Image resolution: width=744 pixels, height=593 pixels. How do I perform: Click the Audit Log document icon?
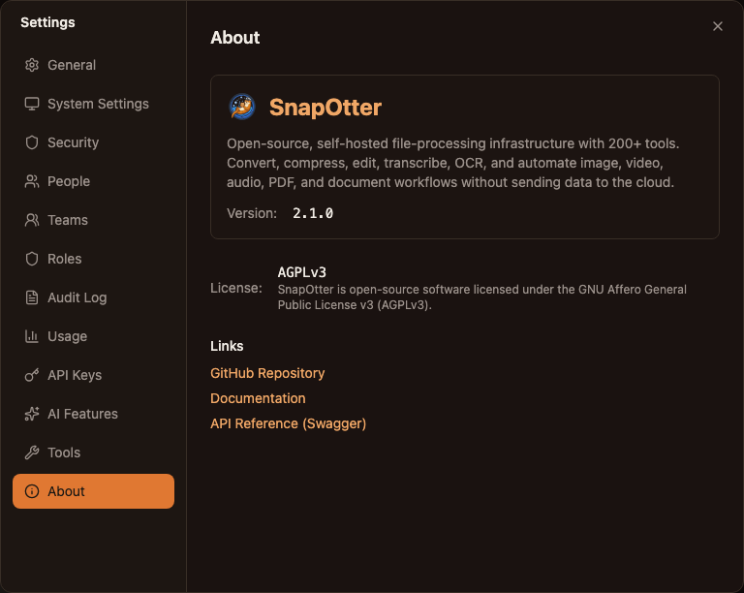32,297
